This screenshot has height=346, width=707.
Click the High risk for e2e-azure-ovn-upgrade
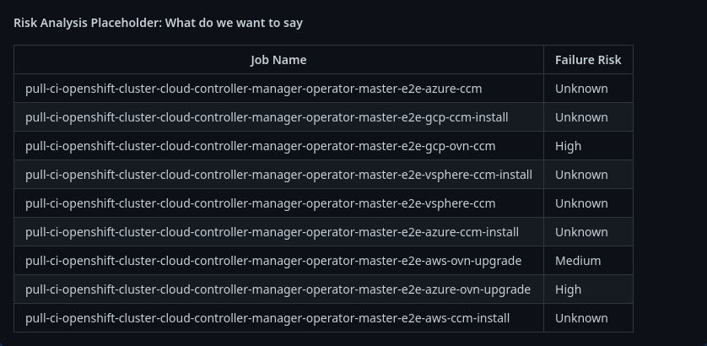click(568, 289)
